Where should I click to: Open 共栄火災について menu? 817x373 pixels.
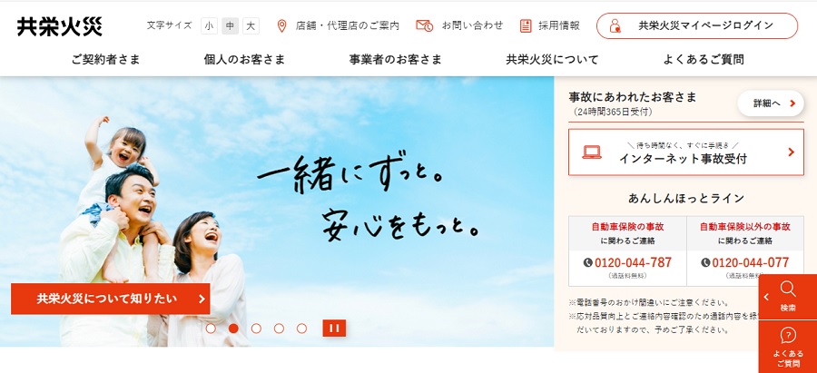552,59
